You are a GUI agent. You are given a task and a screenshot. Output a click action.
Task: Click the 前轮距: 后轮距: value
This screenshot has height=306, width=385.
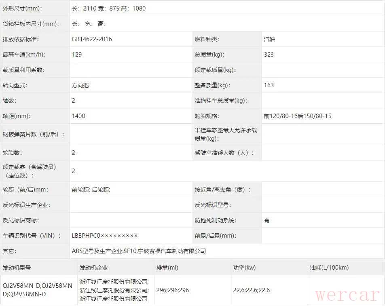(91, 190)
